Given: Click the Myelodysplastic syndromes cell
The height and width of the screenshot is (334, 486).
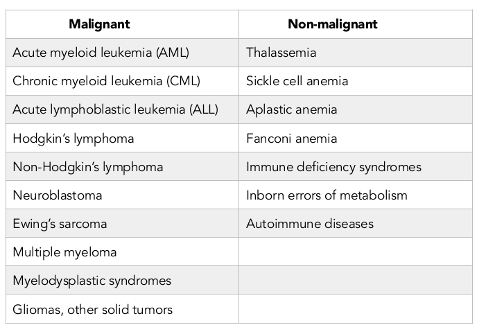Looking at the screenshot, I should 92,281.
